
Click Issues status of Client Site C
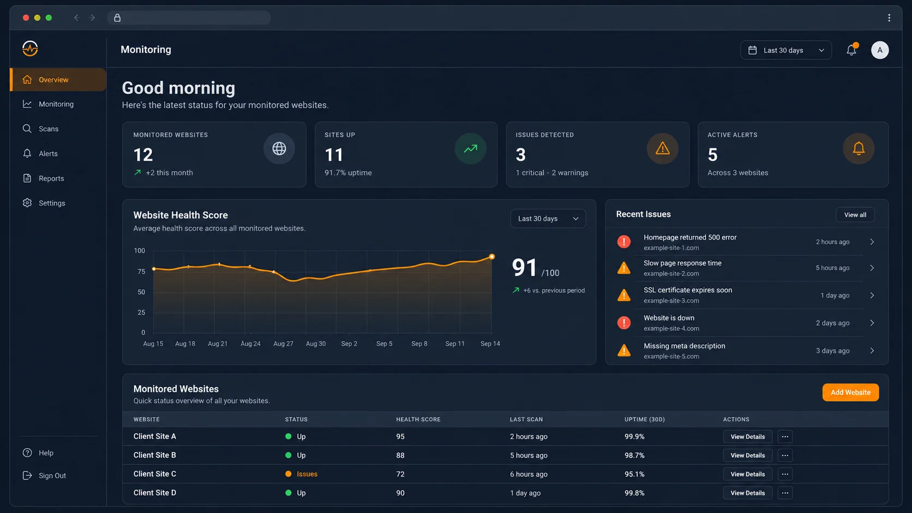[x=301, y=474]
